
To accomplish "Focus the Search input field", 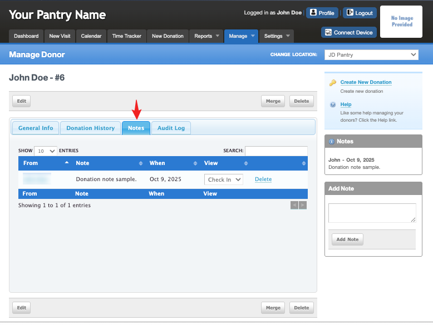I will coord(276,151).
